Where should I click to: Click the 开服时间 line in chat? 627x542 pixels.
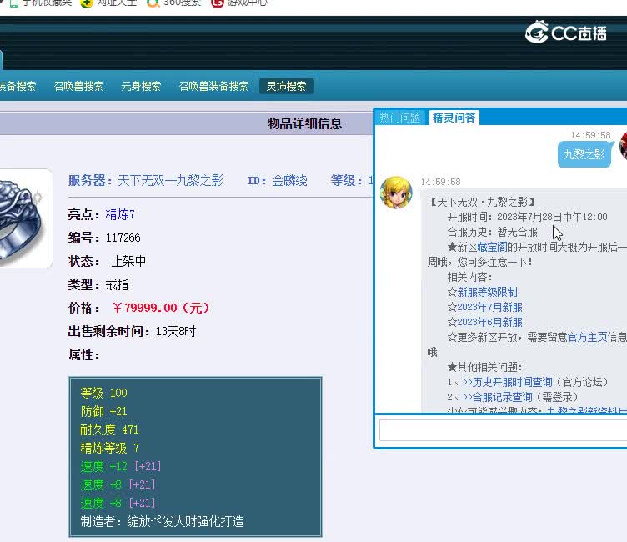point(527,217)
